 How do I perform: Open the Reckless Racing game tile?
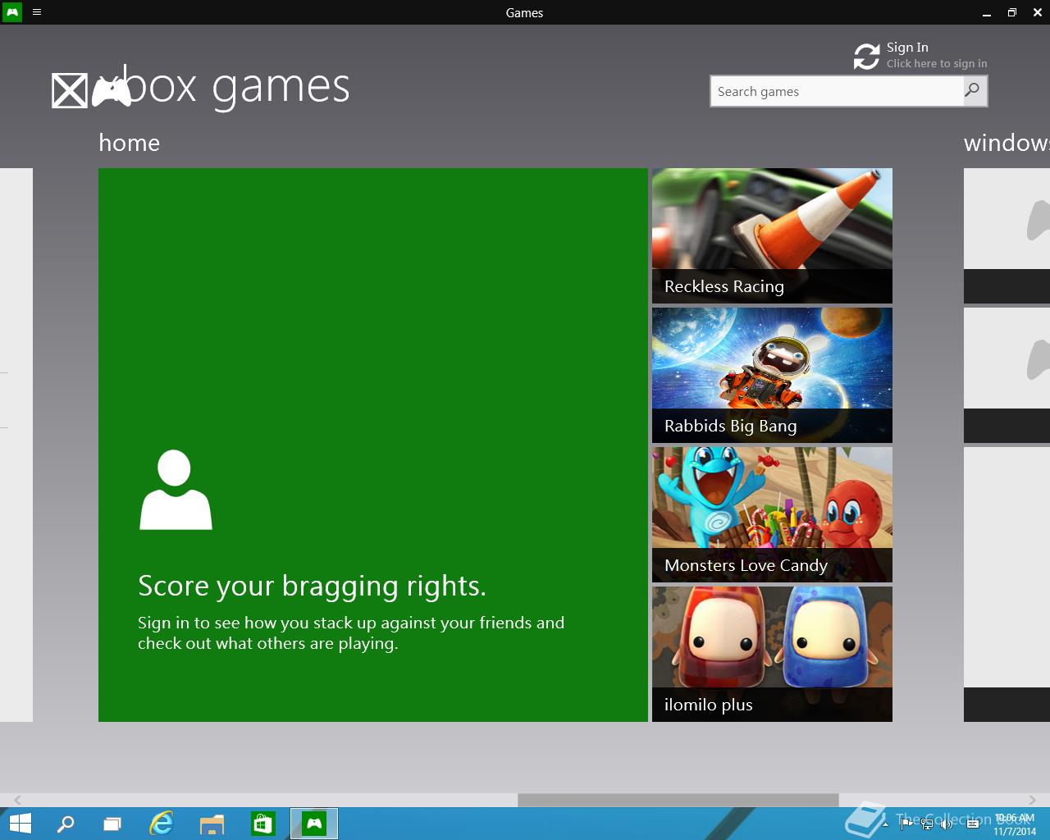click(x=772, y=235)
